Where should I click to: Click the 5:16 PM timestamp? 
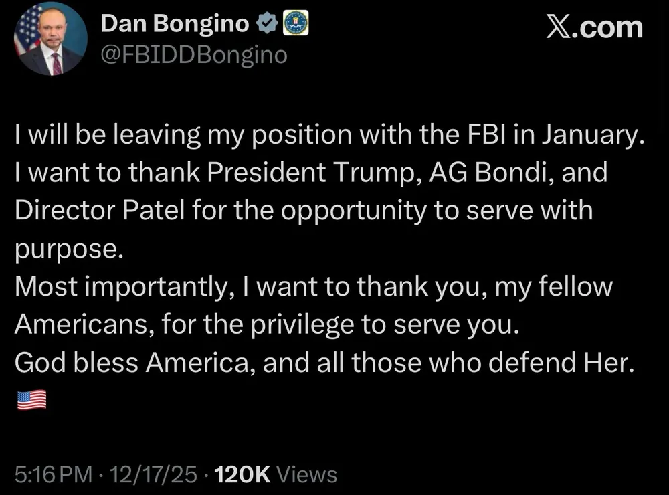pos(53,475)
